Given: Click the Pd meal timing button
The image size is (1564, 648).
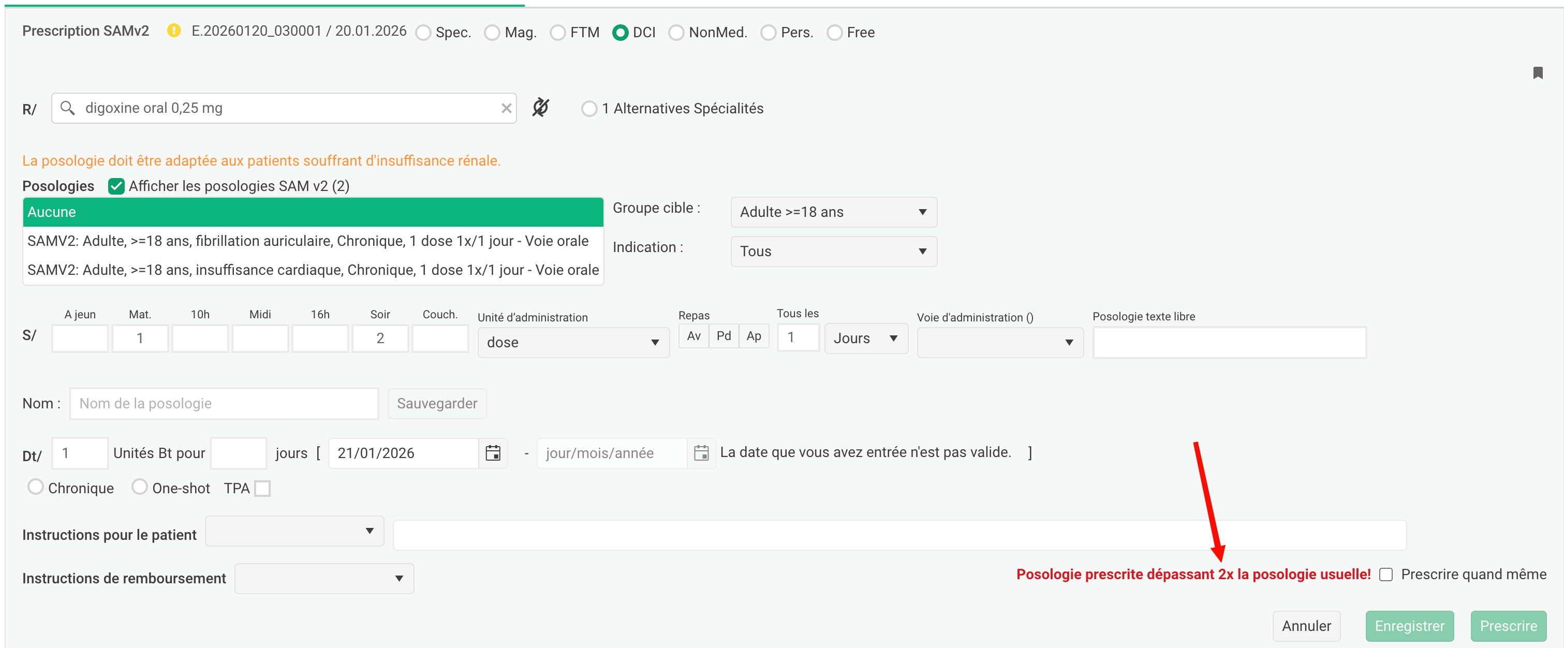Looking at the screenshot, I should (x=723, y=336).
